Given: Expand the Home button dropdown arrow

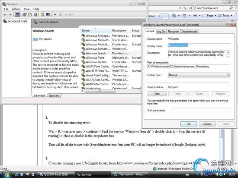Looking at the screenshot, I should pyautogui.click(x=179, y=16).
